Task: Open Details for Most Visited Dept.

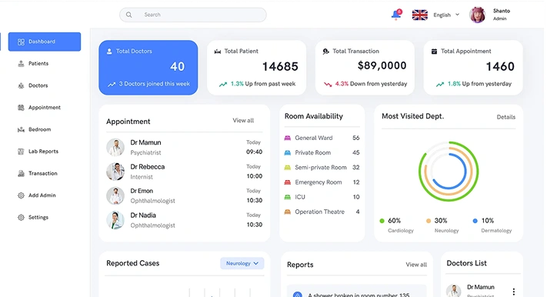Action: pyautogui.click(x=505, y=117)
